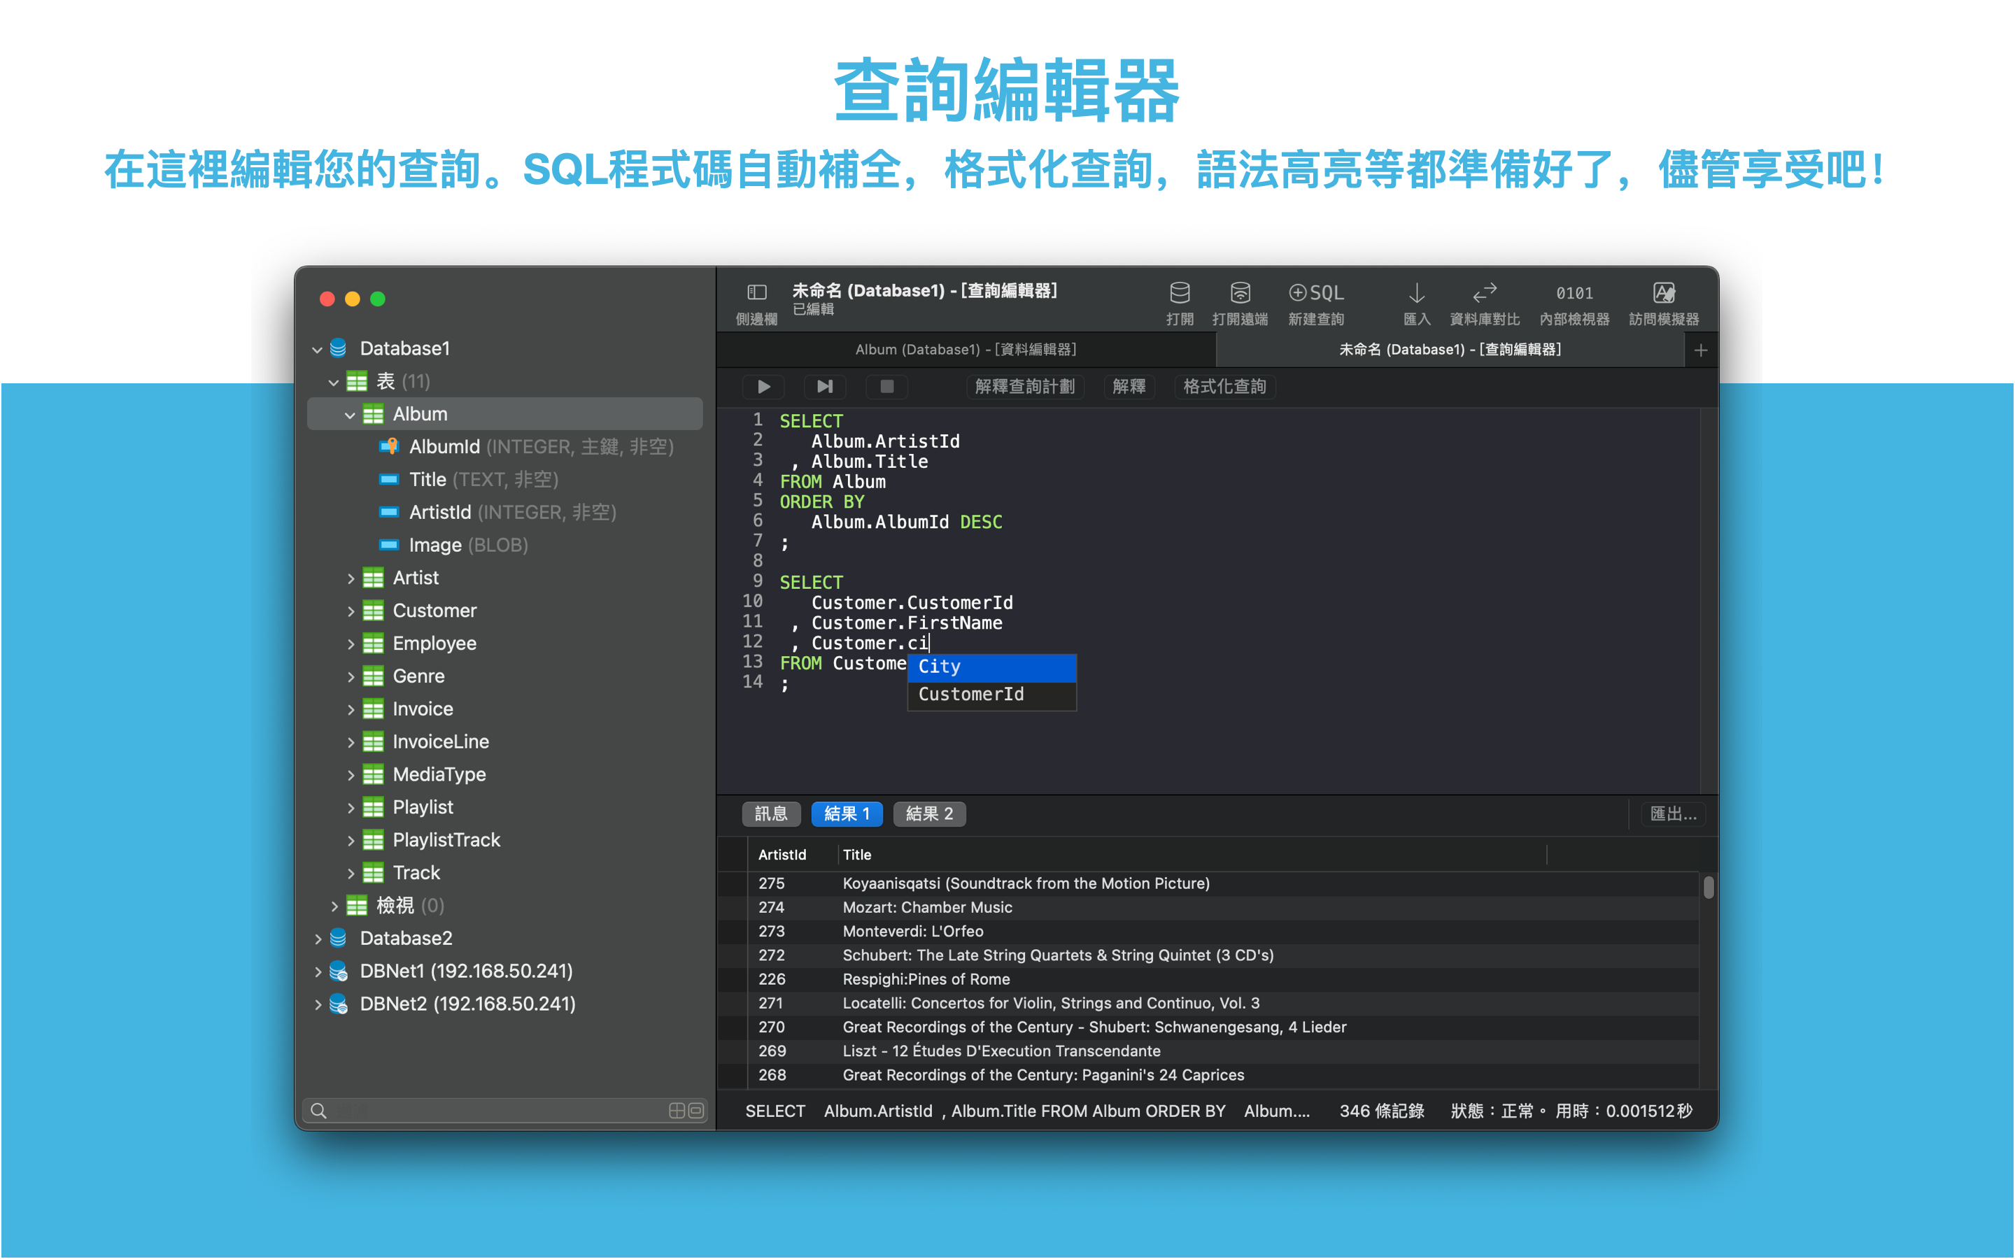The width and height of the screenshot is (2015, 1259).
Task: Toggle the sidebar panel icon
Action: [756, 293]
